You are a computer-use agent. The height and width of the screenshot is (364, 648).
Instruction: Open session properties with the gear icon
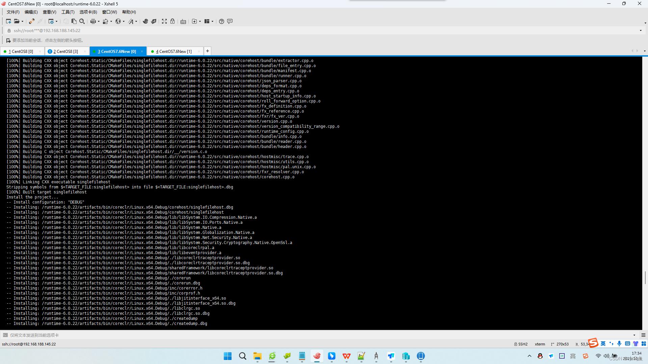pos(52,21)
